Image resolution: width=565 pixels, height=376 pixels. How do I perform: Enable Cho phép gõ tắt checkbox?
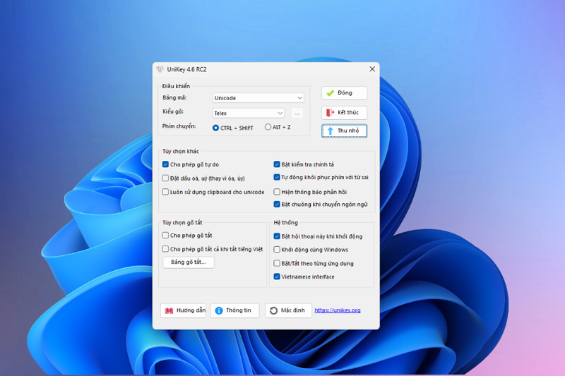[x=165, y=236]
